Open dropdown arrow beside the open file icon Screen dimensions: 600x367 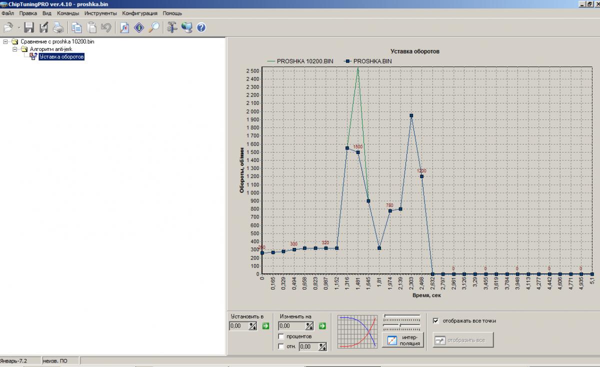pyautogui.click(x=19, y=27)
